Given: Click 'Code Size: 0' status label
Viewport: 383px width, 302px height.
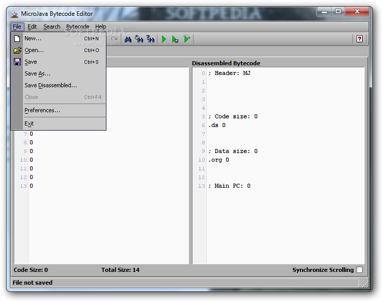Looking at the screenshot, I should [31, 270].
